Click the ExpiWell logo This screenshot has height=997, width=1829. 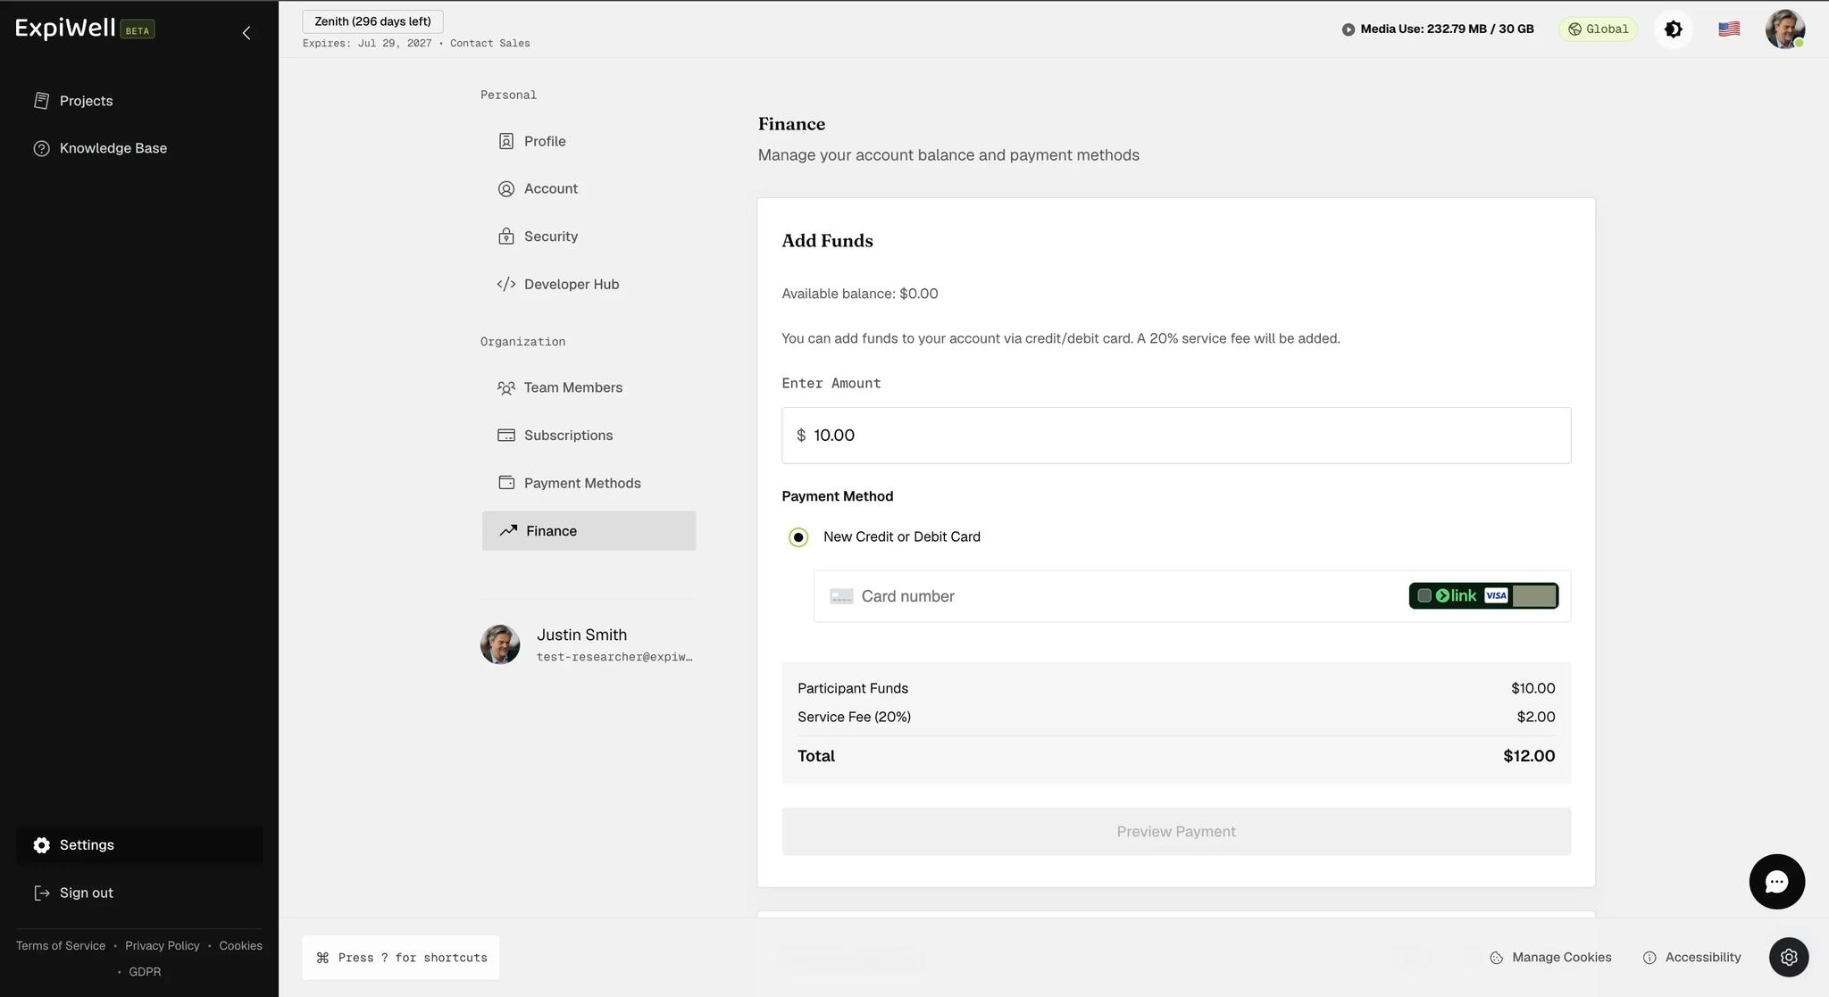(x=65, y=29)
